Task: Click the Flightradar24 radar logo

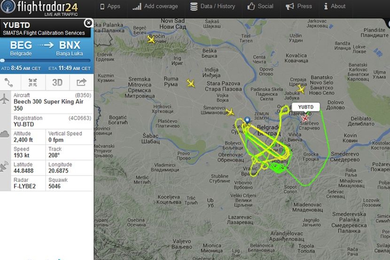Action: point(8,7)
